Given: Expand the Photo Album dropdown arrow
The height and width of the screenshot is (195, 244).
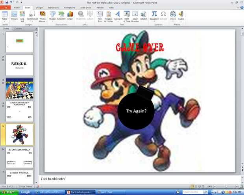Looking at the screenshot, I should coord(46,21).
